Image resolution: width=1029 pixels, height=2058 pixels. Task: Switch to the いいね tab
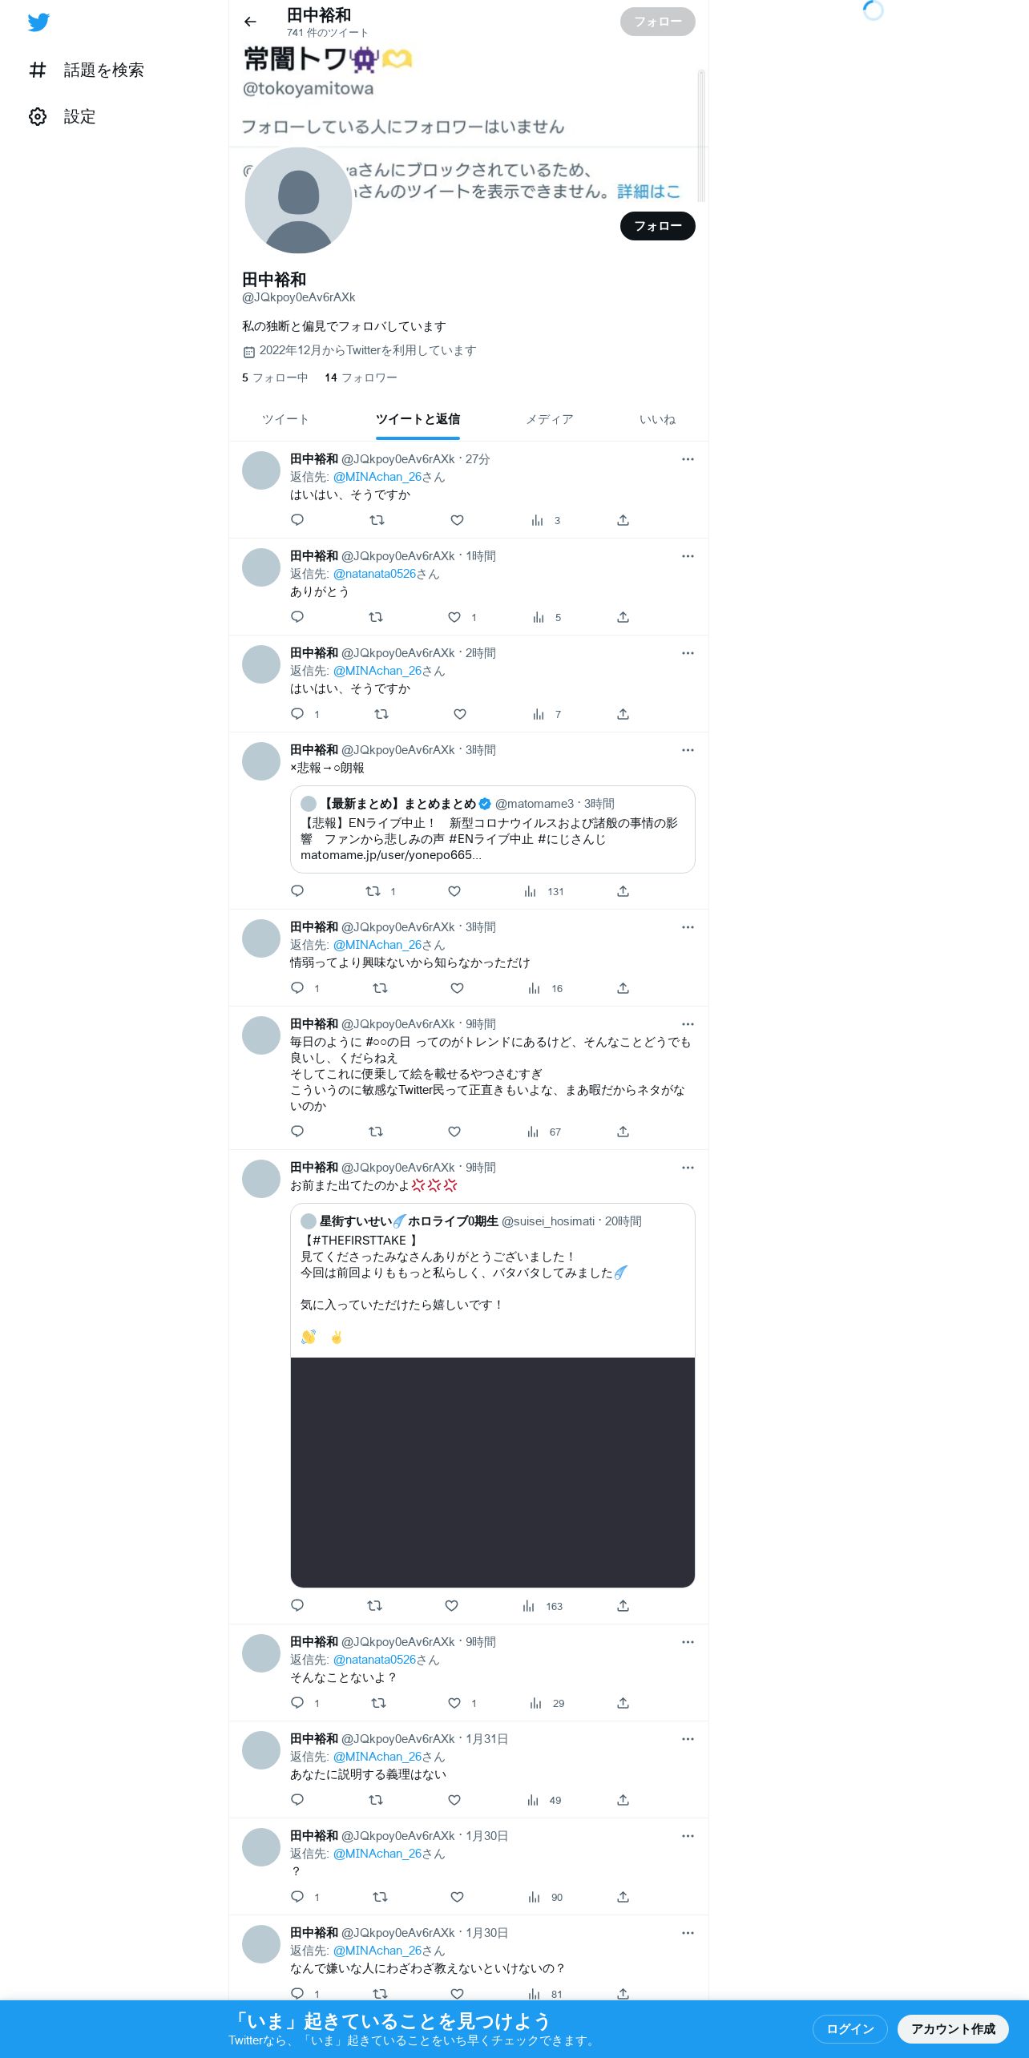coord(657,419)
